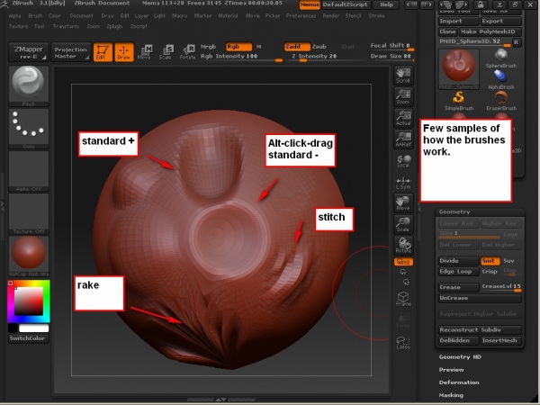This screenshot has width=540, height=405.
Task: Open the Document menu
Action: pos(81,16)
